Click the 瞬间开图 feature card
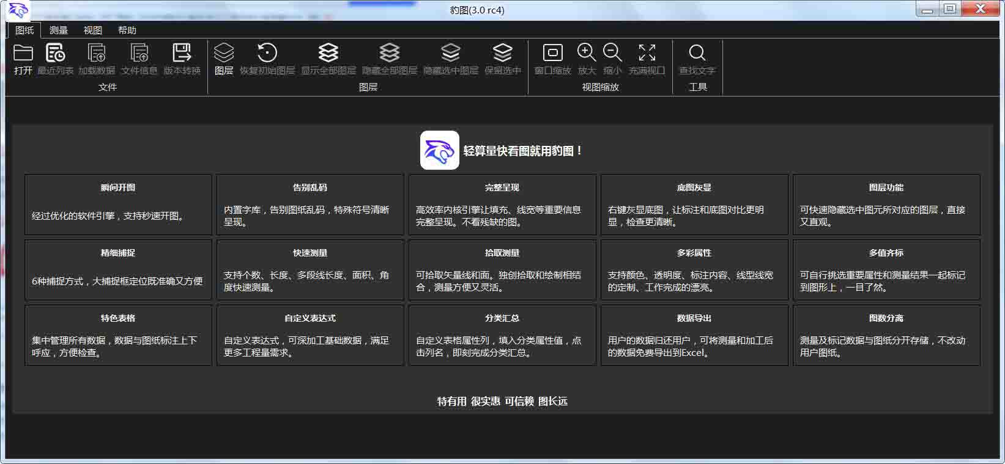 118,205
